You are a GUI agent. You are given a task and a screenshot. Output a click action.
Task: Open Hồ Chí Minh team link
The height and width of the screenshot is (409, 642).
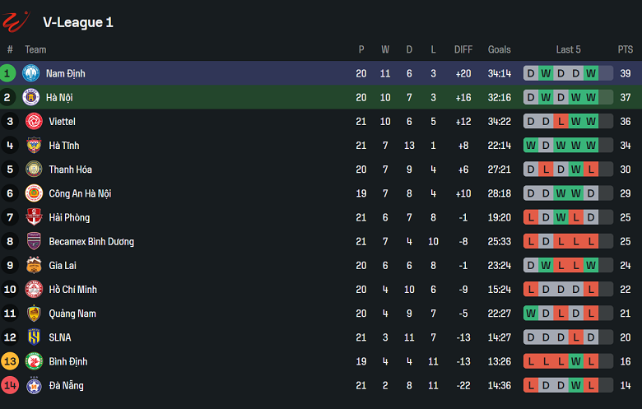click(73, 290)
